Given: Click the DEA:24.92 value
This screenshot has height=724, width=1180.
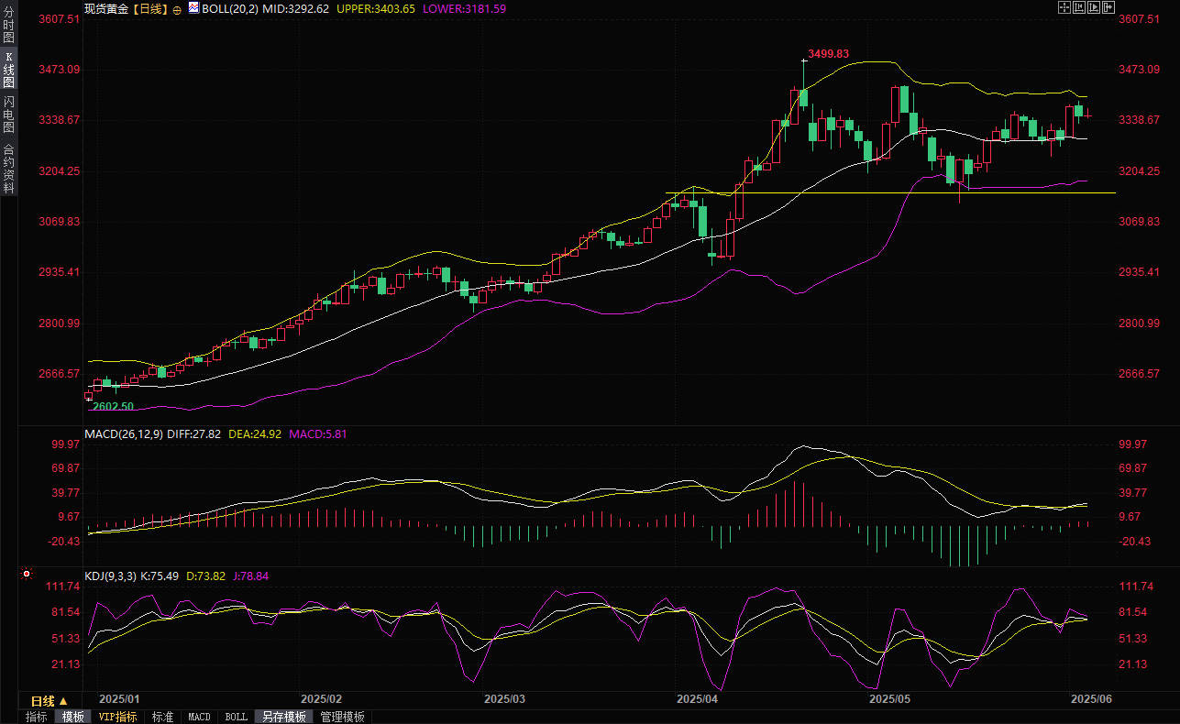Looking at the screenshot, I should click(255, 434).
